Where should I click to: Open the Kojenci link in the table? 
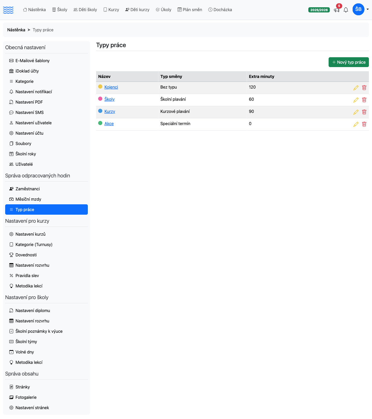(x=111, y=87)
